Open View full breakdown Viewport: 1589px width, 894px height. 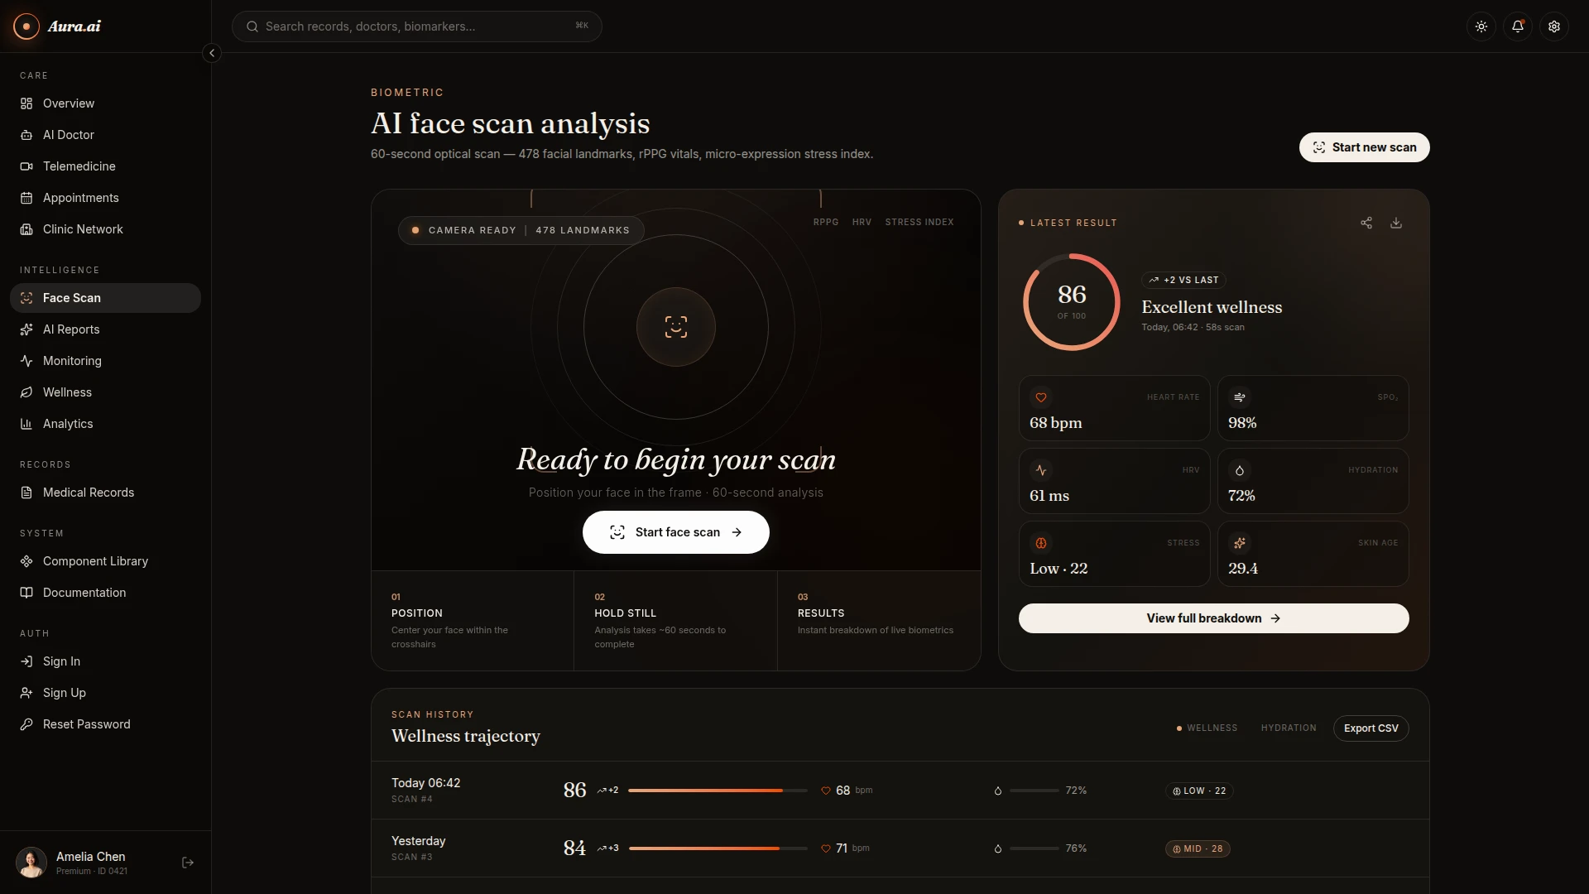[1213, 618]
